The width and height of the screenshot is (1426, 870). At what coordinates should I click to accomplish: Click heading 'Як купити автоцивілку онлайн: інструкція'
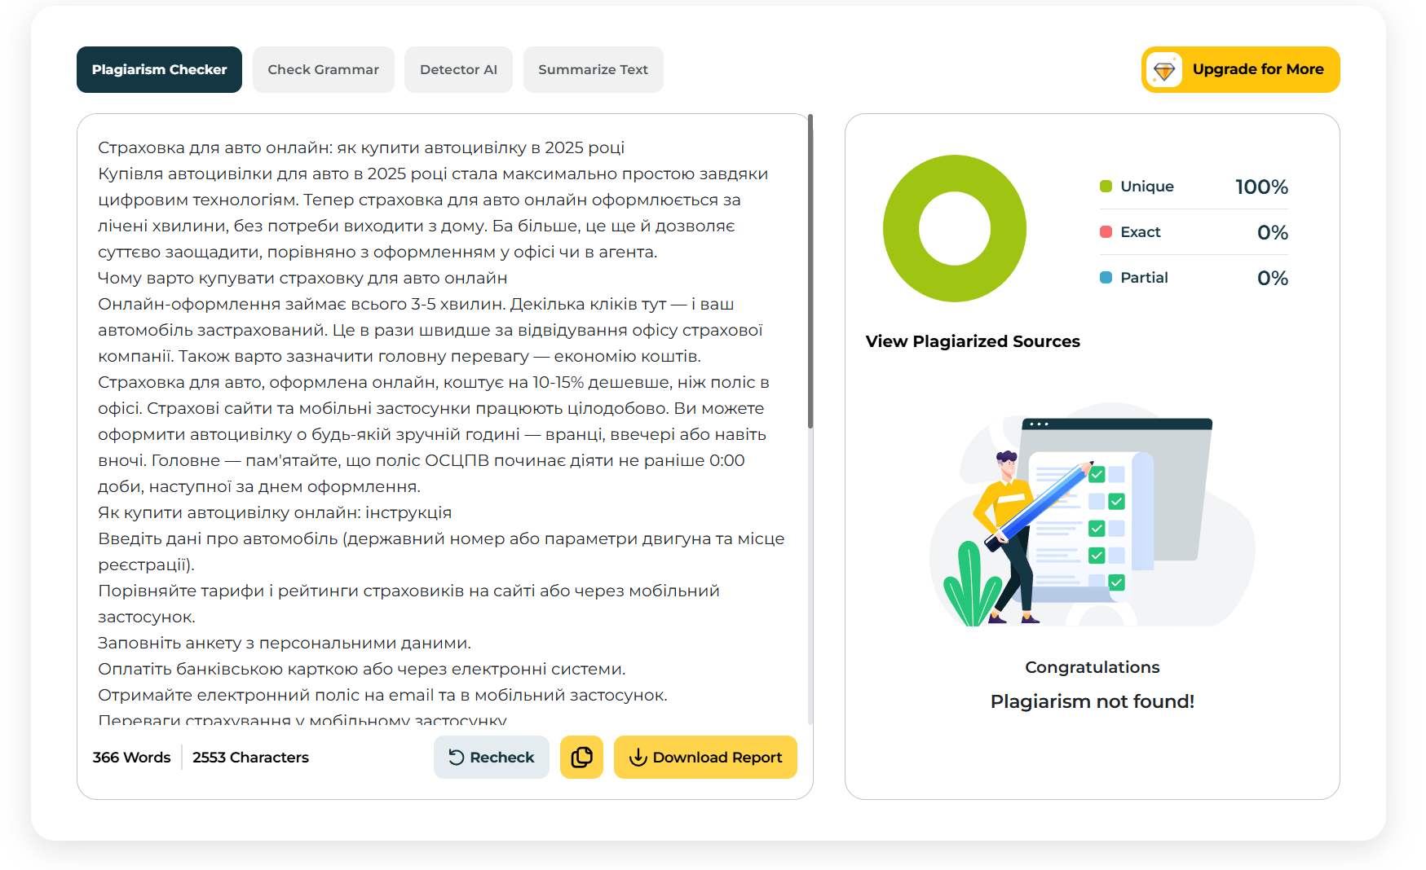click(275, 512)
